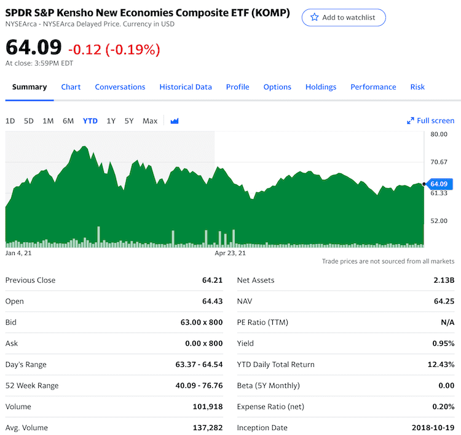461x435 pixels.
Task: Click the 52 Week Range value 40.09 - 76.76
Action: point(199,385)
